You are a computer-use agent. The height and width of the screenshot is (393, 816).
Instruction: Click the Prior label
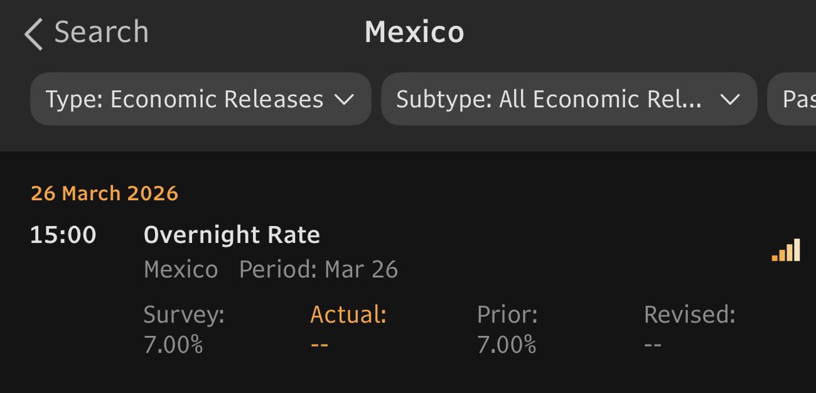click(507, 315)
